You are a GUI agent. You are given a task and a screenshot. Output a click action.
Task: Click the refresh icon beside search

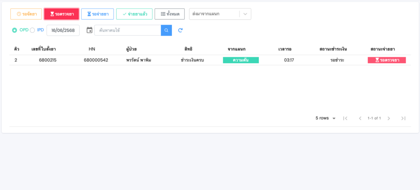click(x=180, y=30)
